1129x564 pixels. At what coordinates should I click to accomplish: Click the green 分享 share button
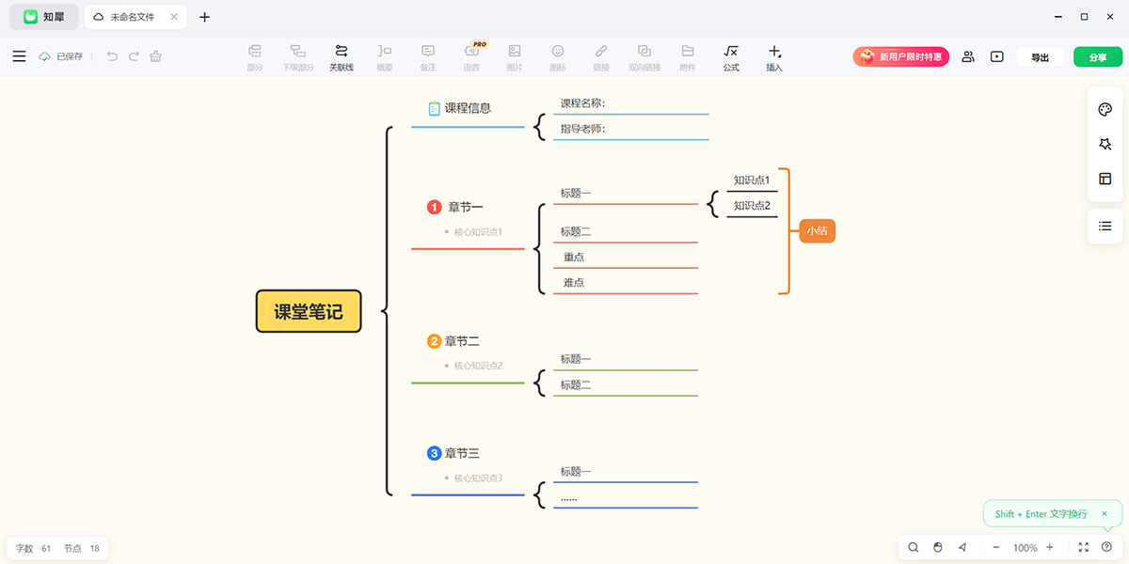point(1097,57)
